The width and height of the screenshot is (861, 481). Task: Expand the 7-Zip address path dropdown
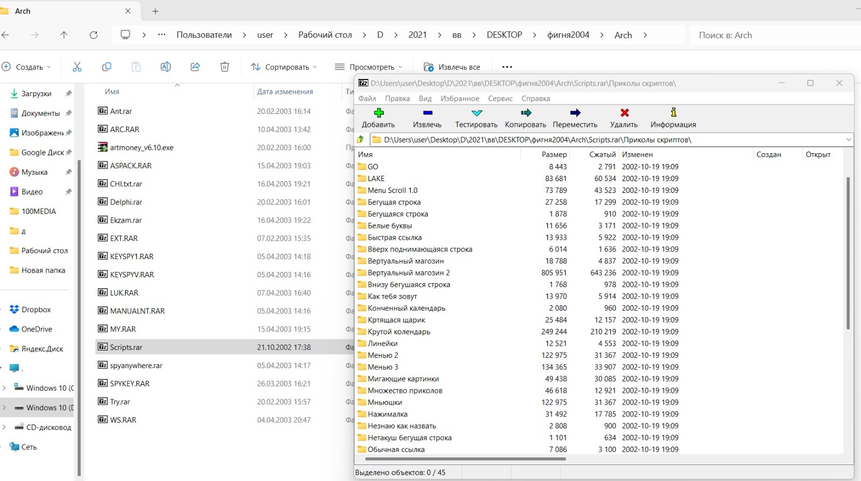(x=849, y=140)
